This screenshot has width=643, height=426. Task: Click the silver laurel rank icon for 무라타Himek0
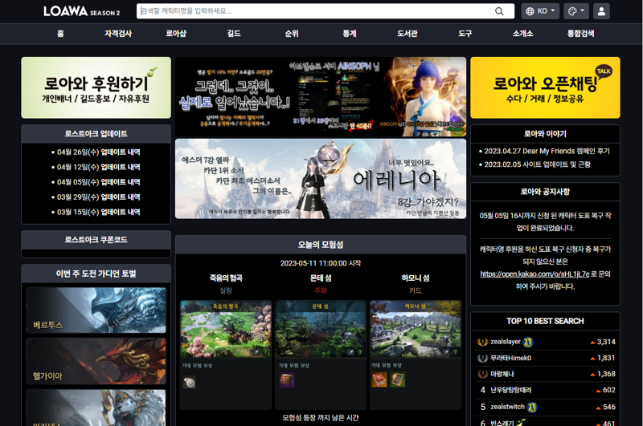(482, 358)
